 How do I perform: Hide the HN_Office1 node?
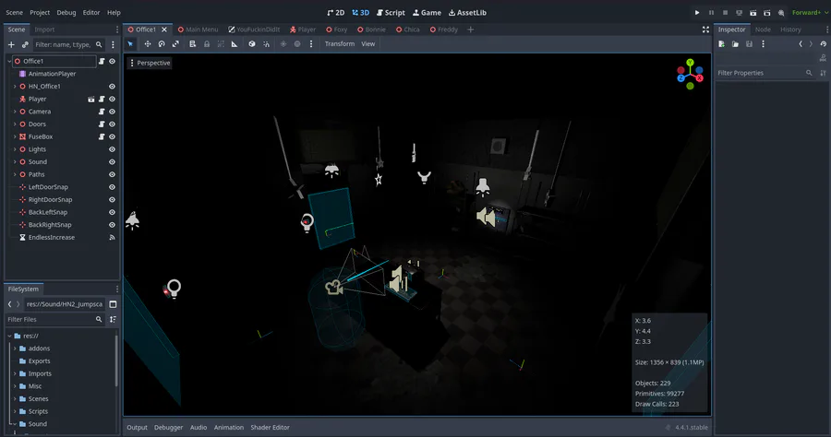pos(112,87)
